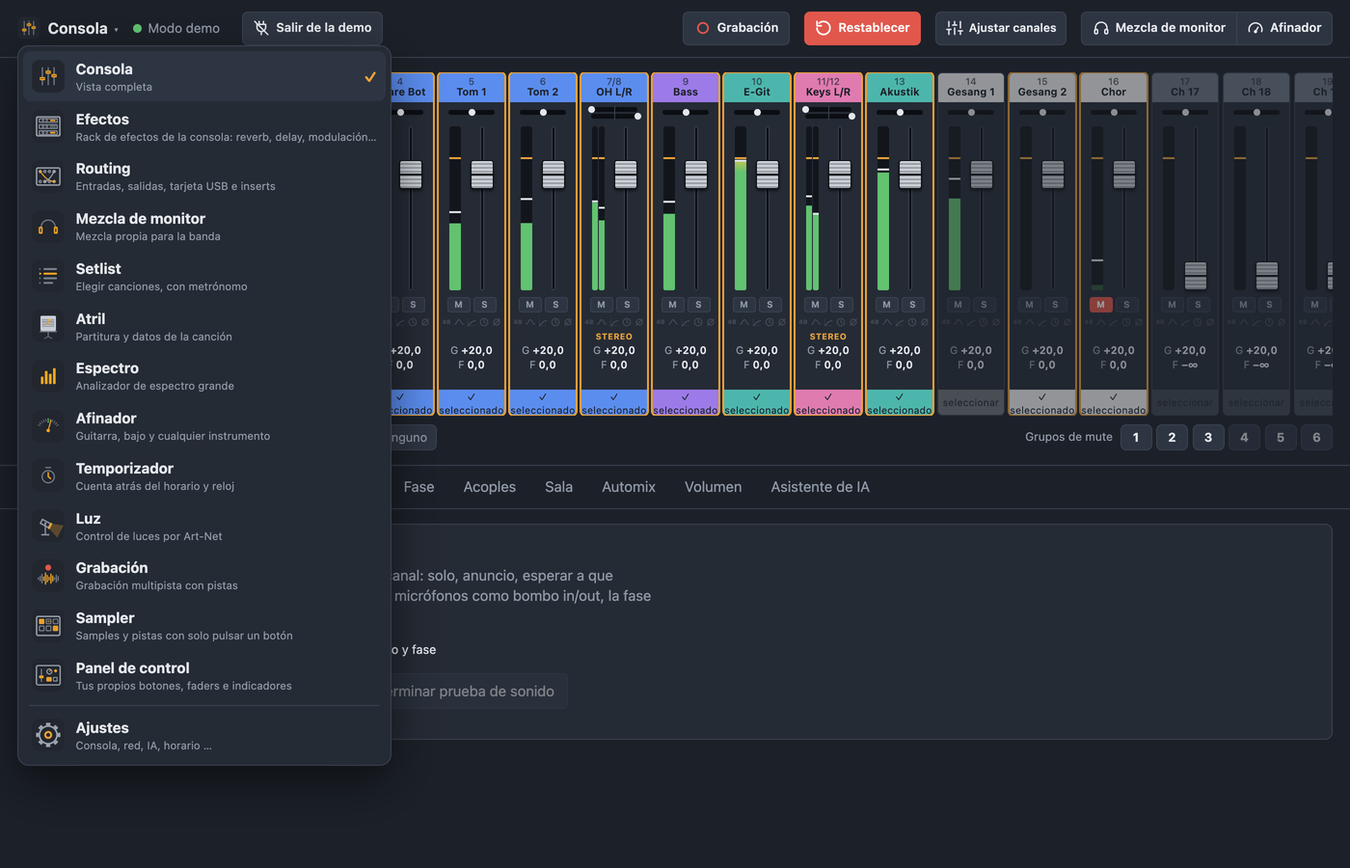Open the Atril music stand icon

pos(48,327)
